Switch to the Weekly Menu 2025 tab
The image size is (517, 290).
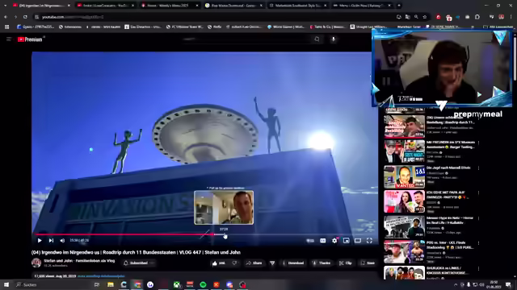click(169, 6)
